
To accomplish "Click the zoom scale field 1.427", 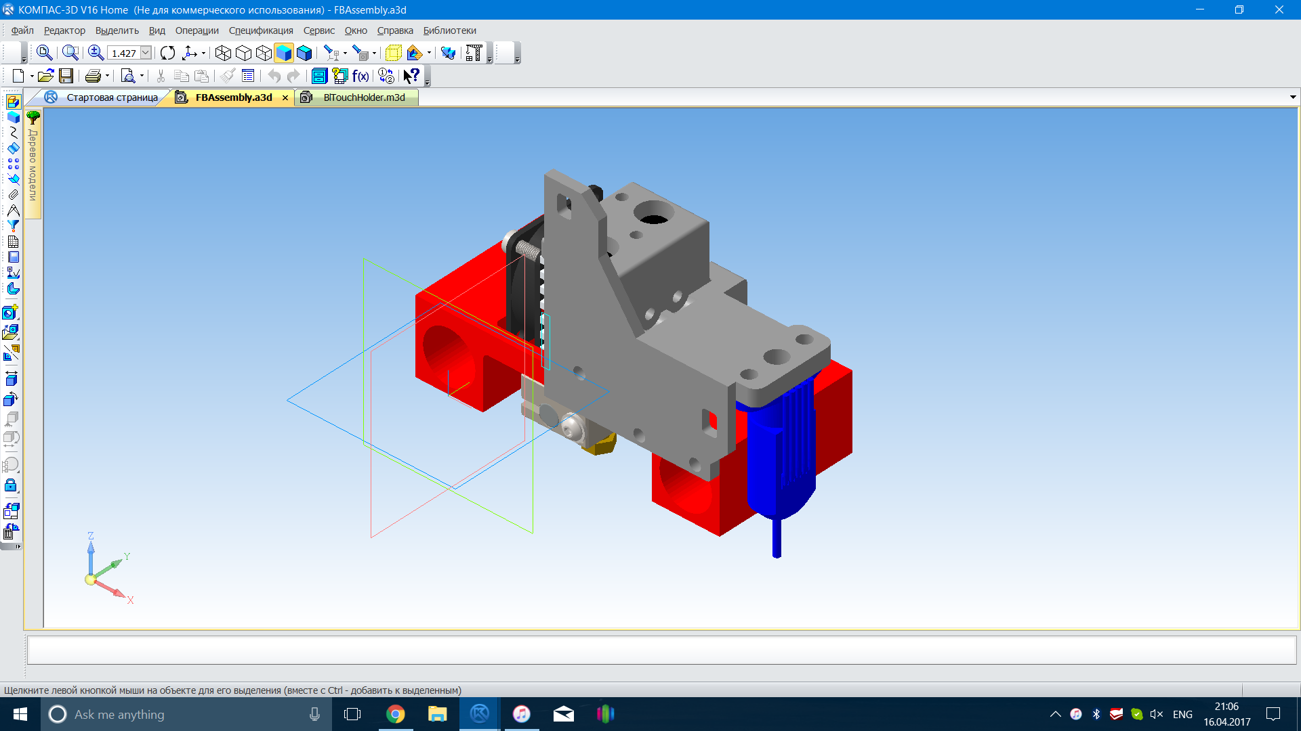I will [124, 53].
